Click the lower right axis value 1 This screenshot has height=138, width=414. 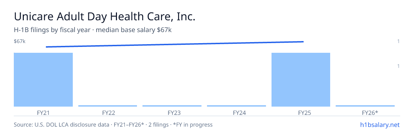pos(398,66)
